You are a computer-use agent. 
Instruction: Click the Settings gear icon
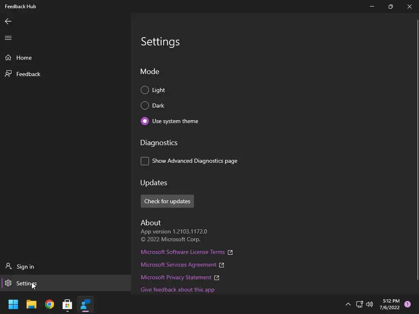[8, 283]
